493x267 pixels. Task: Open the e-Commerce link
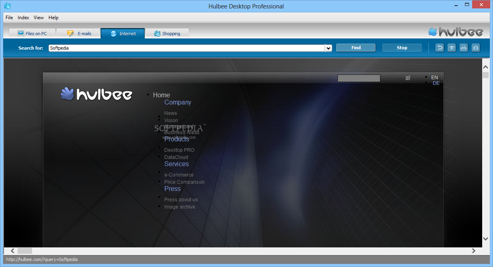coord(179,175)
